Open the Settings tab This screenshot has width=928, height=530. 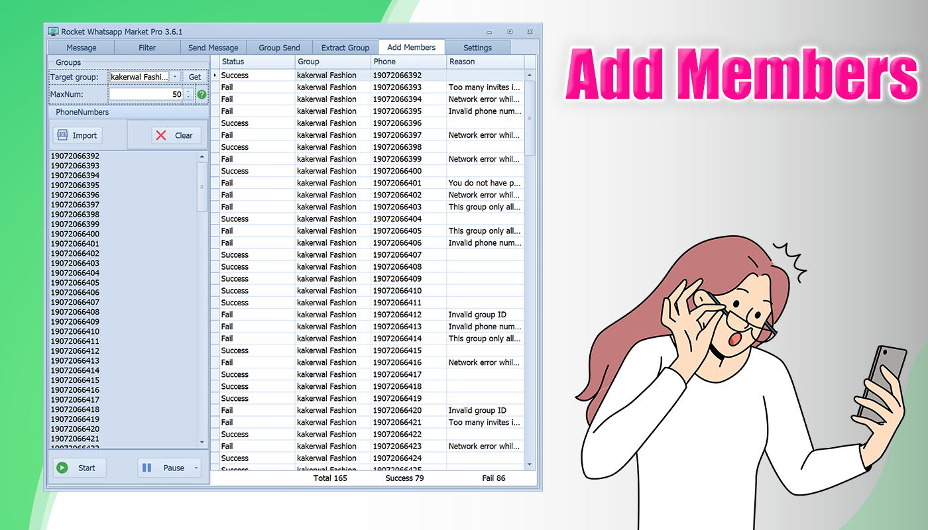477,48
